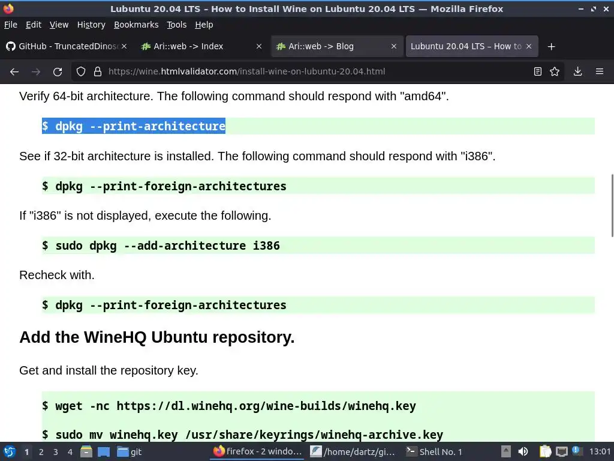Open the clipboard manager tray icon
Viewport: 614px width, 461px height.
pos(545,451)
